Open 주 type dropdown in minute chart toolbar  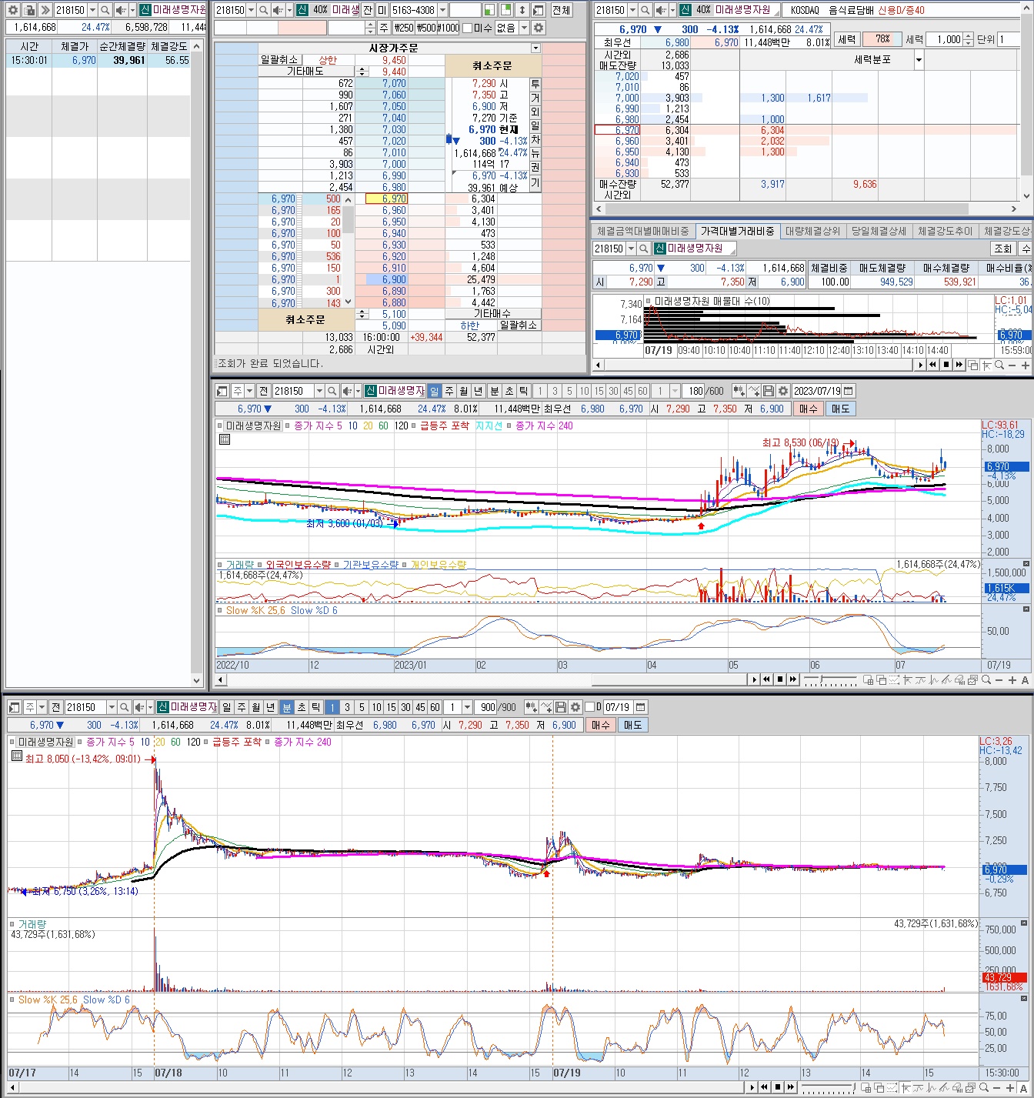[x=43, y=707]
